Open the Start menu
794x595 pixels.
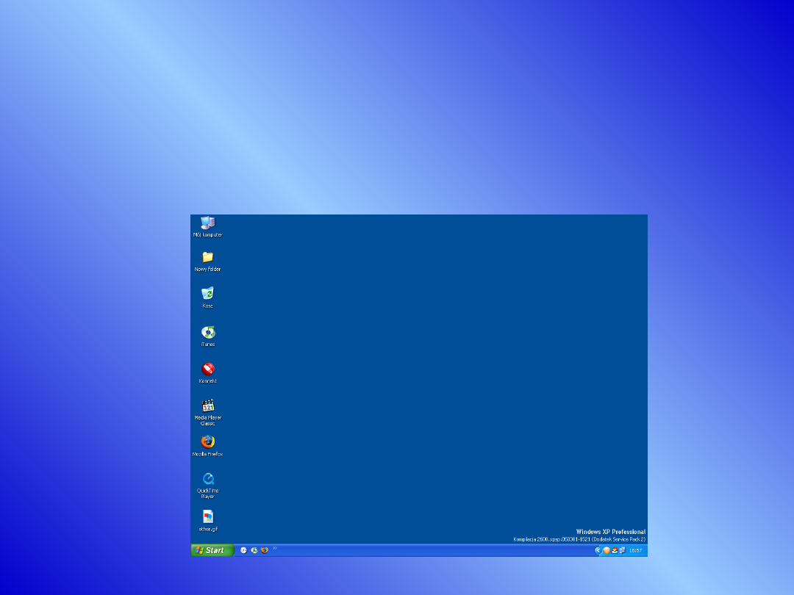[212, 550]
